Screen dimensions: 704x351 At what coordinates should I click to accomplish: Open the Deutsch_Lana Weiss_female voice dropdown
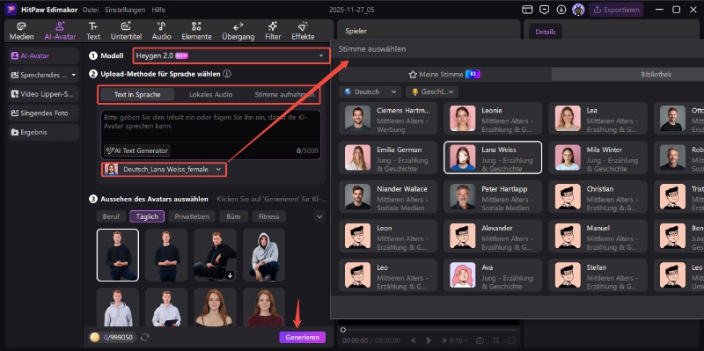coord(164,169)
